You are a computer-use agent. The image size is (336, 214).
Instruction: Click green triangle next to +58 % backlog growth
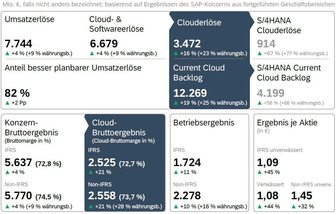click(x=259, y=103)
